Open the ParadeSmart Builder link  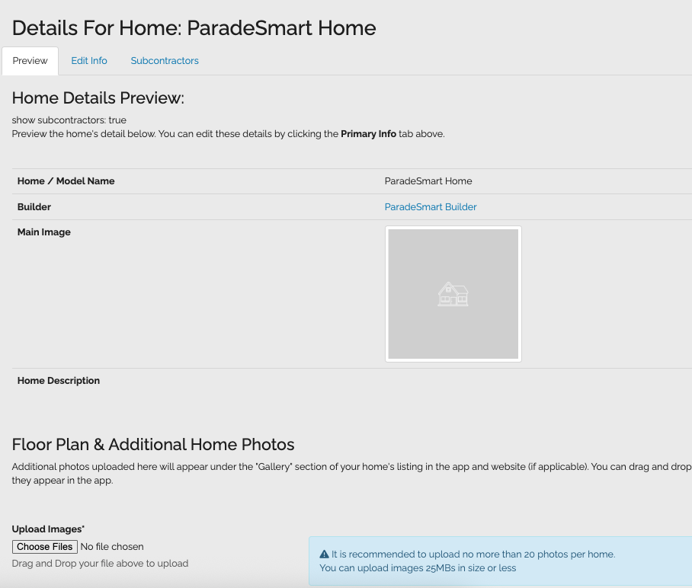coord(431,206)
